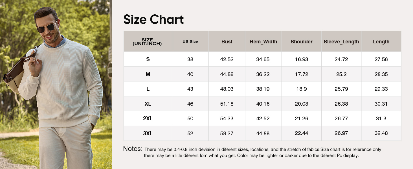
Task: Click the Size Chart heading
Action: [153, 19]
